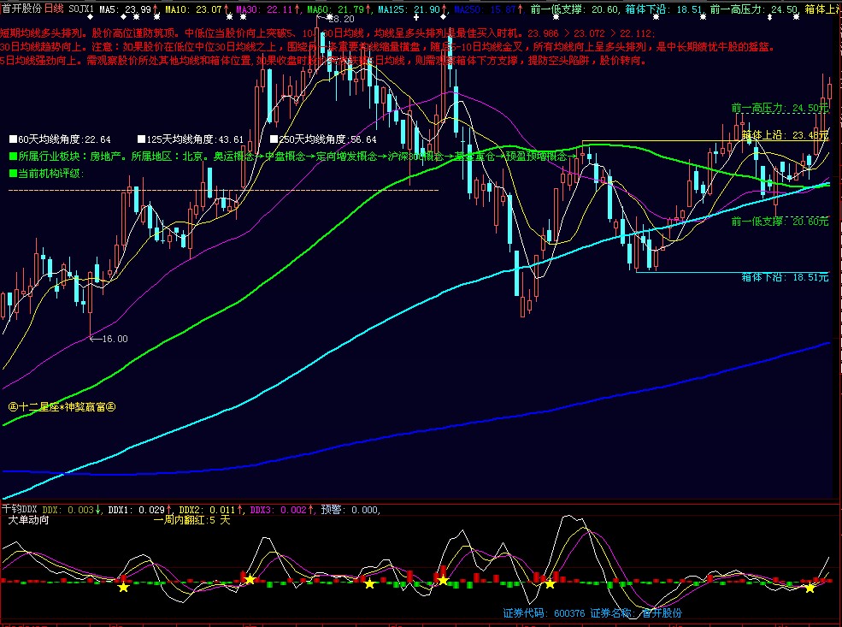Click the 大单动向 label
This screenshot has height=627, width=842.
point(28,520)
